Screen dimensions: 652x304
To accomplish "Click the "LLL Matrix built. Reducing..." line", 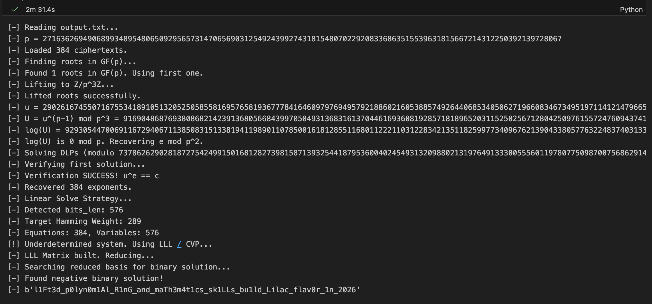I will (x=89, y=256).
